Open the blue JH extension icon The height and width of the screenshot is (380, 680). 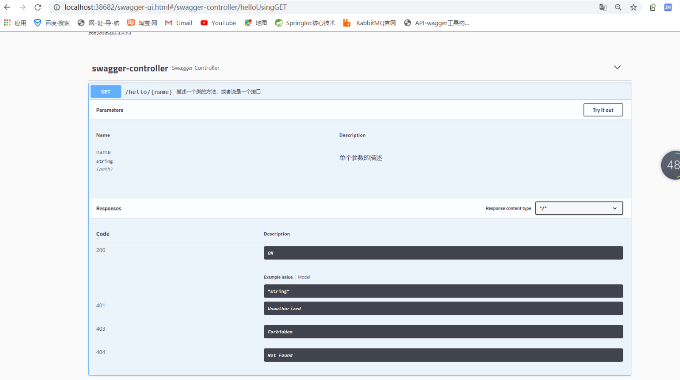[x=668, y=7]
